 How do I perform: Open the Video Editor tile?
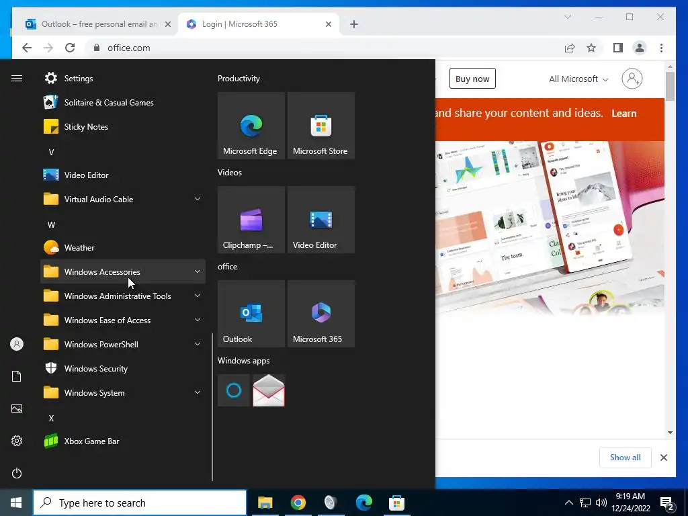tap(320, 220)
